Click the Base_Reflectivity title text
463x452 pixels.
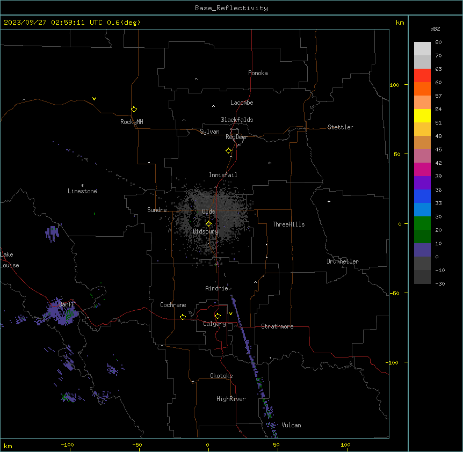231,8
